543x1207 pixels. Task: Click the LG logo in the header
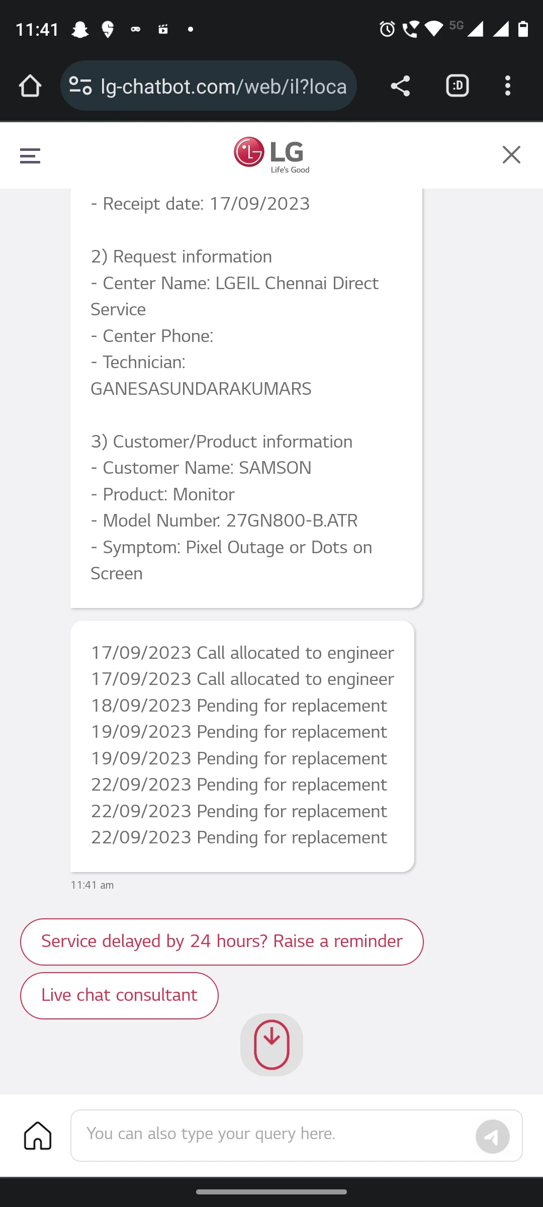tap(271, 153)
